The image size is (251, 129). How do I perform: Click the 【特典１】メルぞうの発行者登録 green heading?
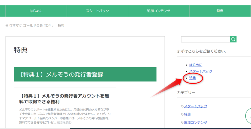coord(85,75)
